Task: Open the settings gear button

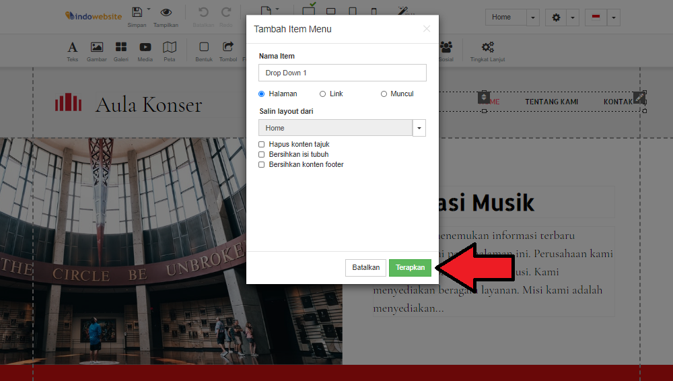Action: [556, 18]
